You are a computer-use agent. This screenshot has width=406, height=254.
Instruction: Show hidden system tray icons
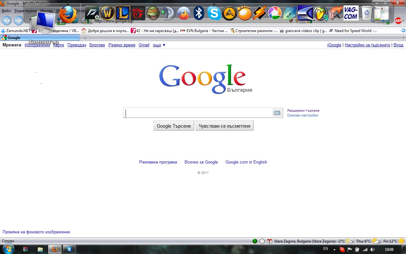tap(334, 250)
